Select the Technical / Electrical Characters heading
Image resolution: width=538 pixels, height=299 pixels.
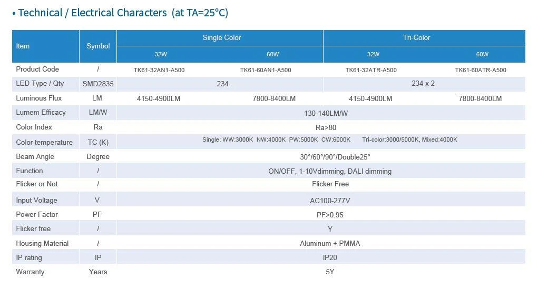pyautogui.click(x=120, y=13)
